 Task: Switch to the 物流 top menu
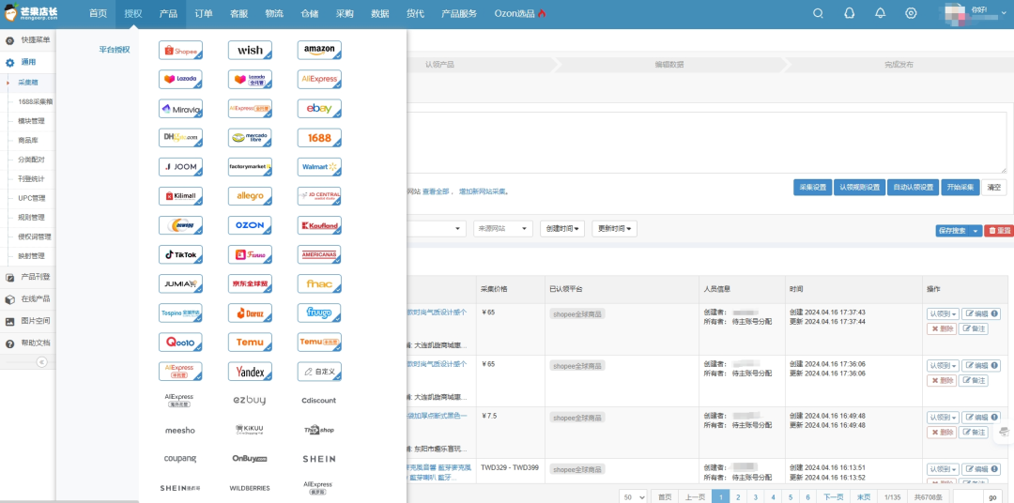click(x=274, y=13)
